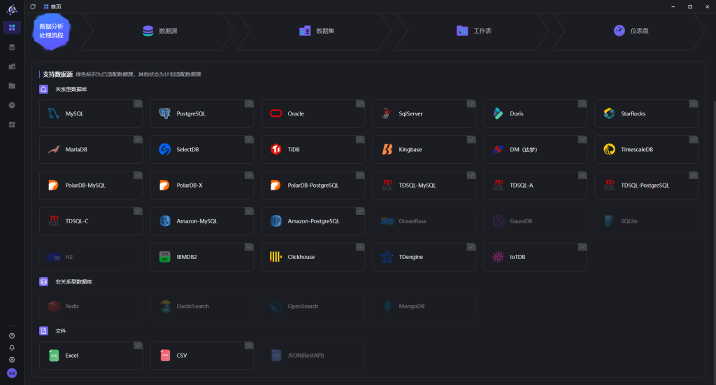Click the PostgreSQL elephant logo
The width and height of the screenshot is (716, 385).
[165, 113]
